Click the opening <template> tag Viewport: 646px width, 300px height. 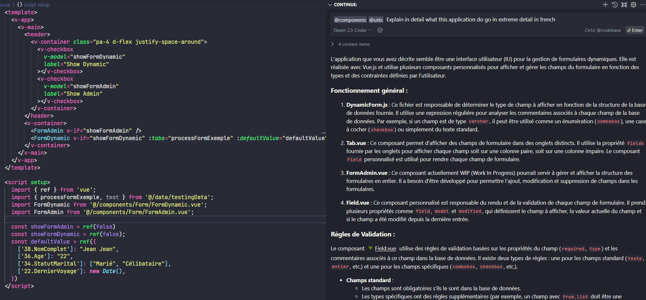tap(21, 12)
